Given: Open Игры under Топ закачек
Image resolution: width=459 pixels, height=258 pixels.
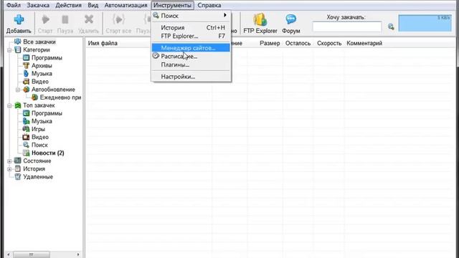Looking at the screenshot, I should pyautogui.click(x=38, y=129).
